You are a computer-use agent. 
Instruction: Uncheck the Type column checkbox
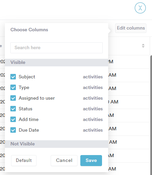click(13, 87)
